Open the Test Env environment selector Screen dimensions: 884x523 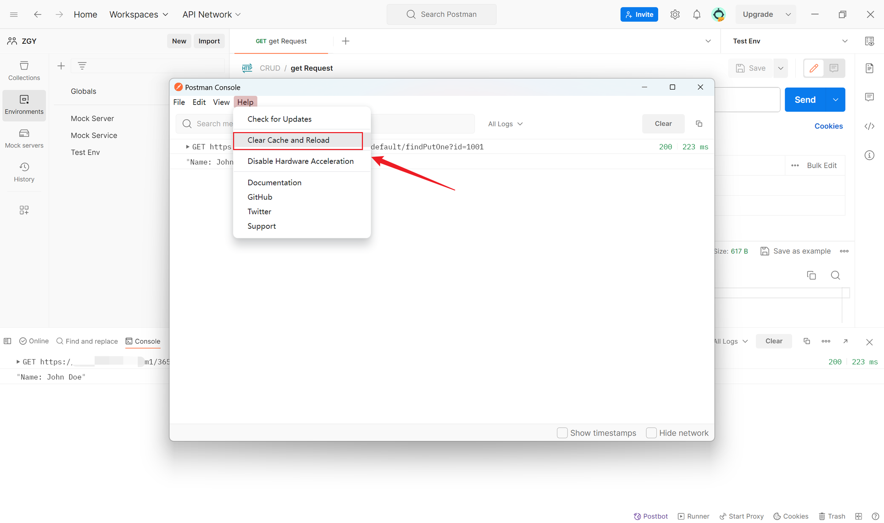coord(790,41)
